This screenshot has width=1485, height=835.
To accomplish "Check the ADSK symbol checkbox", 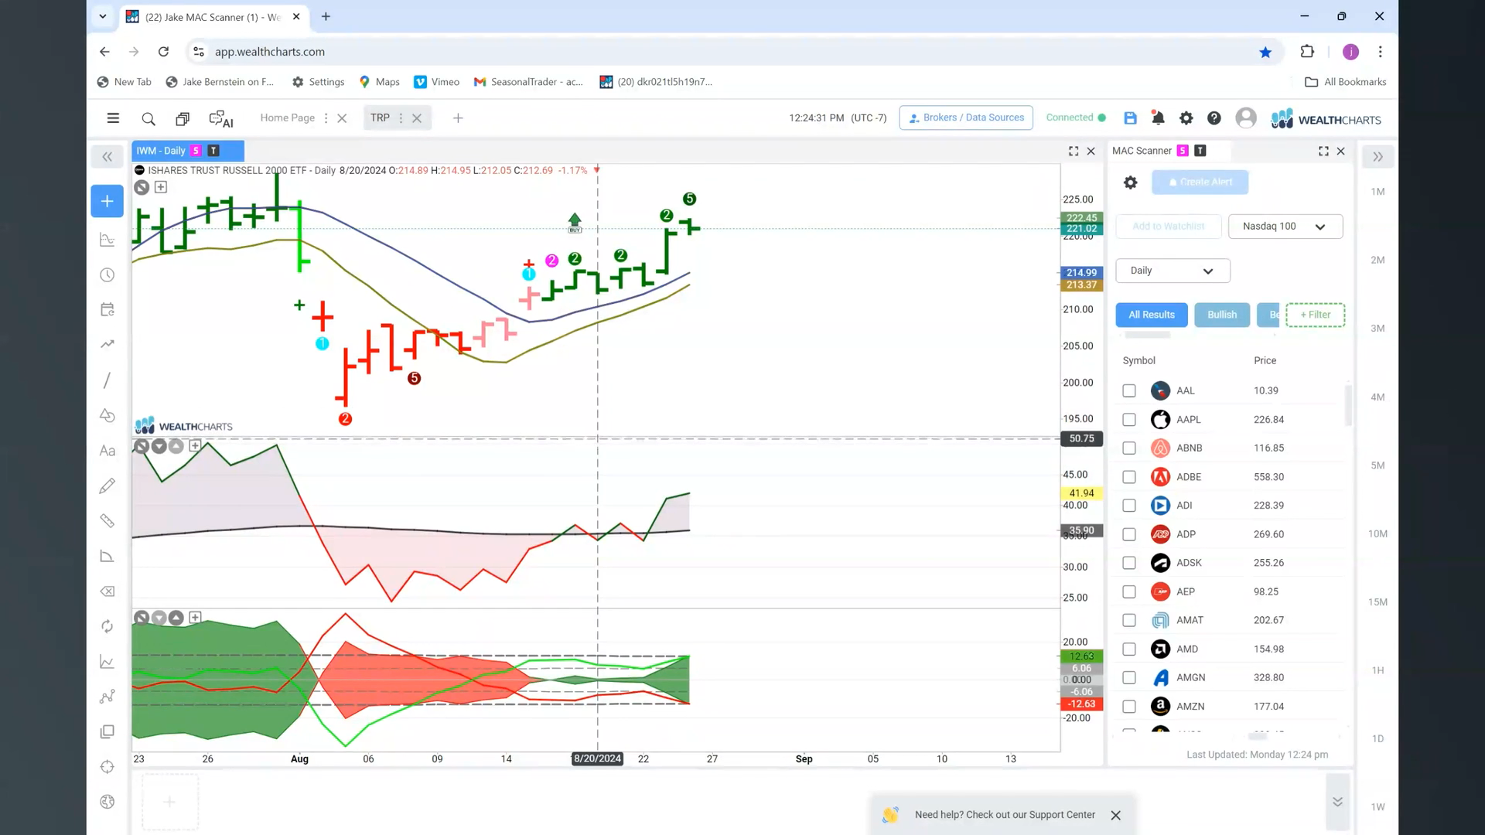I will (1129, 563).
